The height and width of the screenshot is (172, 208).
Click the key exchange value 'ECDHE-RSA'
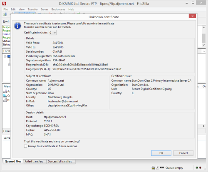click(x=51, y=126)
